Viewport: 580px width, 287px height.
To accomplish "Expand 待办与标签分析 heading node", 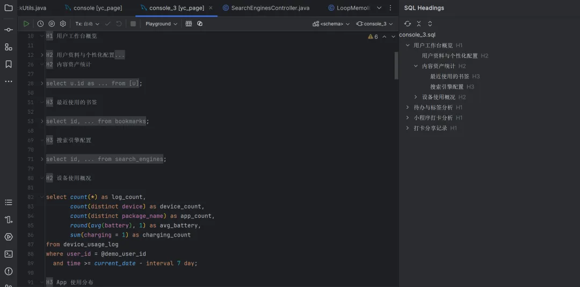I will (x=408, y=107).
